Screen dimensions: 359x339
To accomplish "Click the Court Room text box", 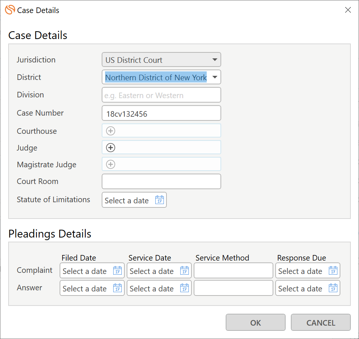I will (x=161, y=181).
